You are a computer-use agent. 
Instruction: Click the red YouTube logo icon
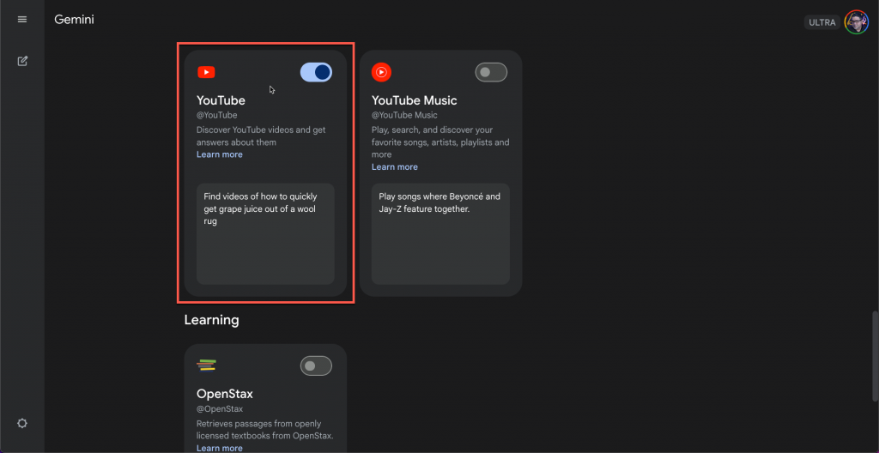click(206, 73)
